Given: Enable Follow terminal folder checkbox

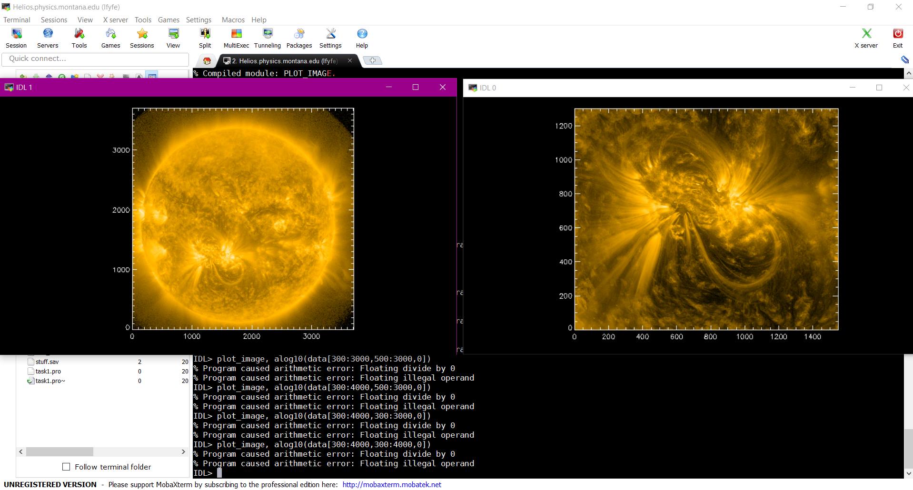Looking at the screenshot, I should (x=66, y=467).
